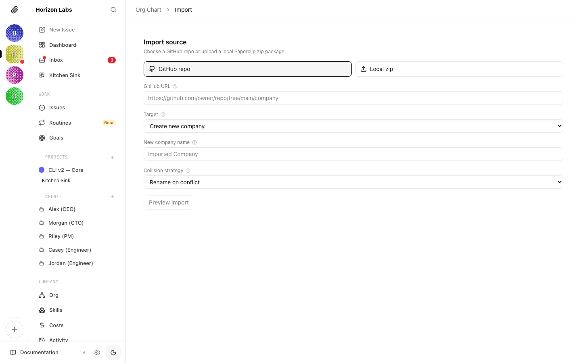Open agent Riley (PM)
581x363 pixels.
(77, 236)
